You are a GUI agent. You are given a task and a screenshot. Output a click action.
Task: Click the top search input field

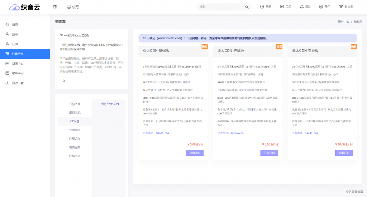(x=221, y=7)
